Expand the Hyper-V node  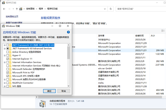(5, 55)
